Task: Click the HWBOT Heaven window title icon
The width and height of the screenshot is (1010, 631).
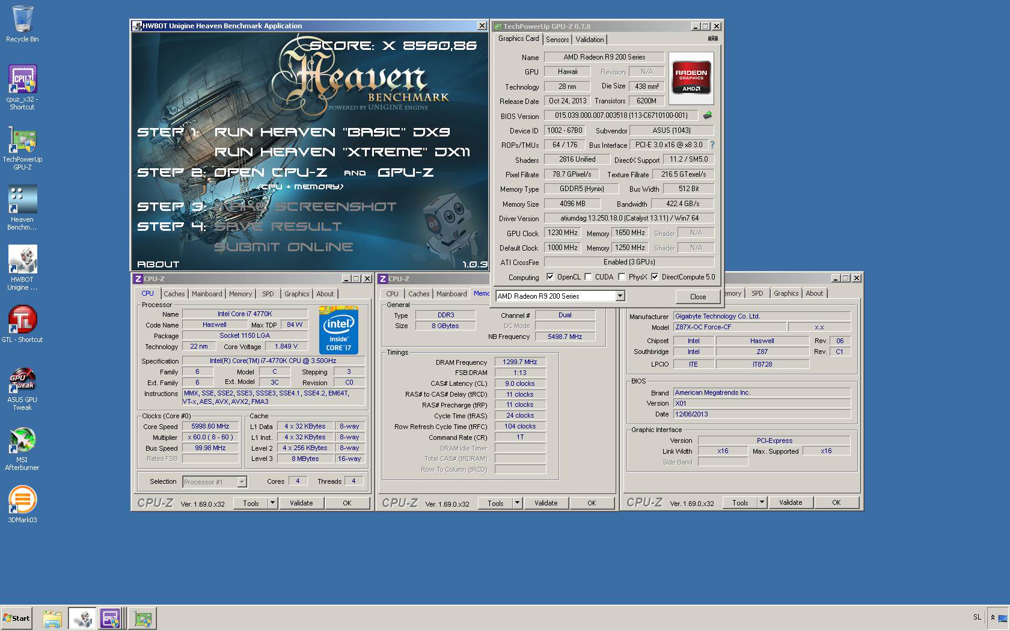Action: click(x=137, y=26)
